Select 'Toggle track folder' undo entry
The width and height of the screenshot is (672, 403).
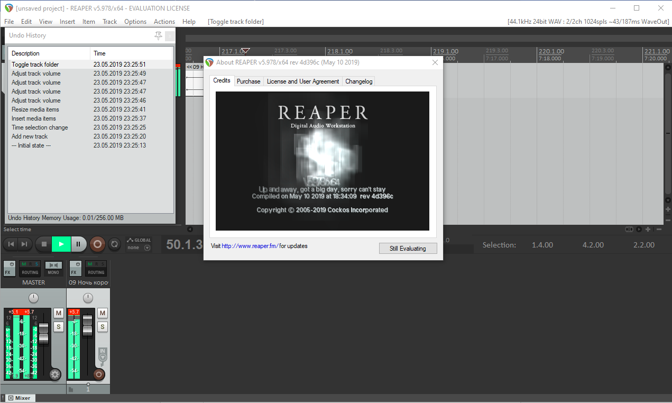pyautogui.click(x=90, y=65)
